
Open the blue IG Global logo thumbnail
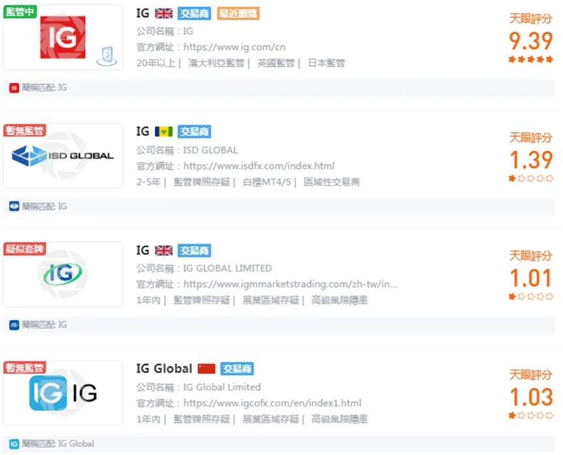click(x=63, y=393)
